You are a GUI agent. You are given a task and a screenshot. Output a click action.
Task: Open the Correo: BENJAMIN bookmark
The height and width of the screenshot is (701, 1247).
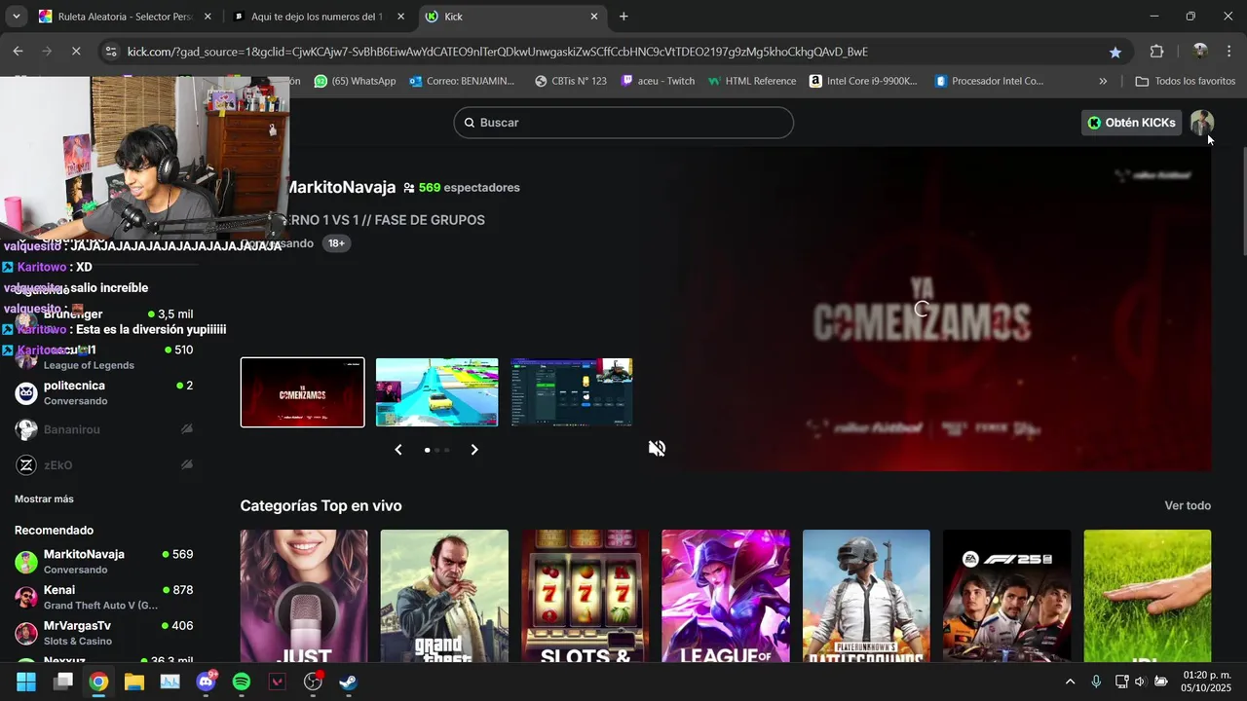point(462,81)
